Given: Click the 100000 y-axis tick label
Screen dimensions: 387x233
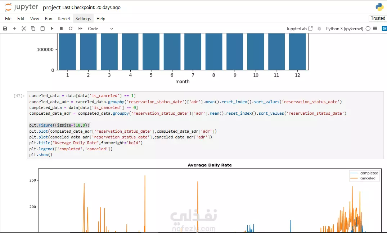Looking at the screenshot, I should [x=45, y=49].
